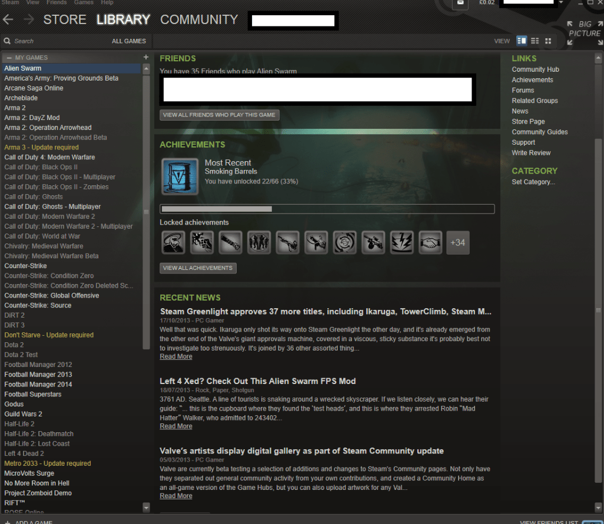This screenshot has width=604, height=524.
Task: View the fourth locked achievement group icon
Action: (x=259, y=243)
